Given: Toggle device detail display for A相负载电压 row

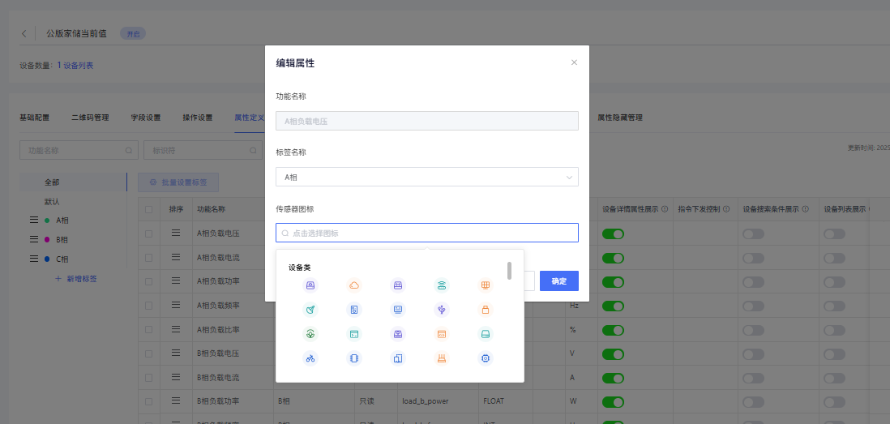Looking at the screenshot, I should pos(613,233).
